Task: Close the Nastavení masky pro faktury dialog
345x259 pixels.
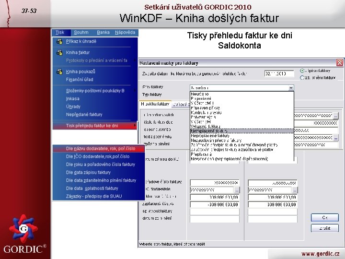Action: pyautogui.click(x=340, y=63)
